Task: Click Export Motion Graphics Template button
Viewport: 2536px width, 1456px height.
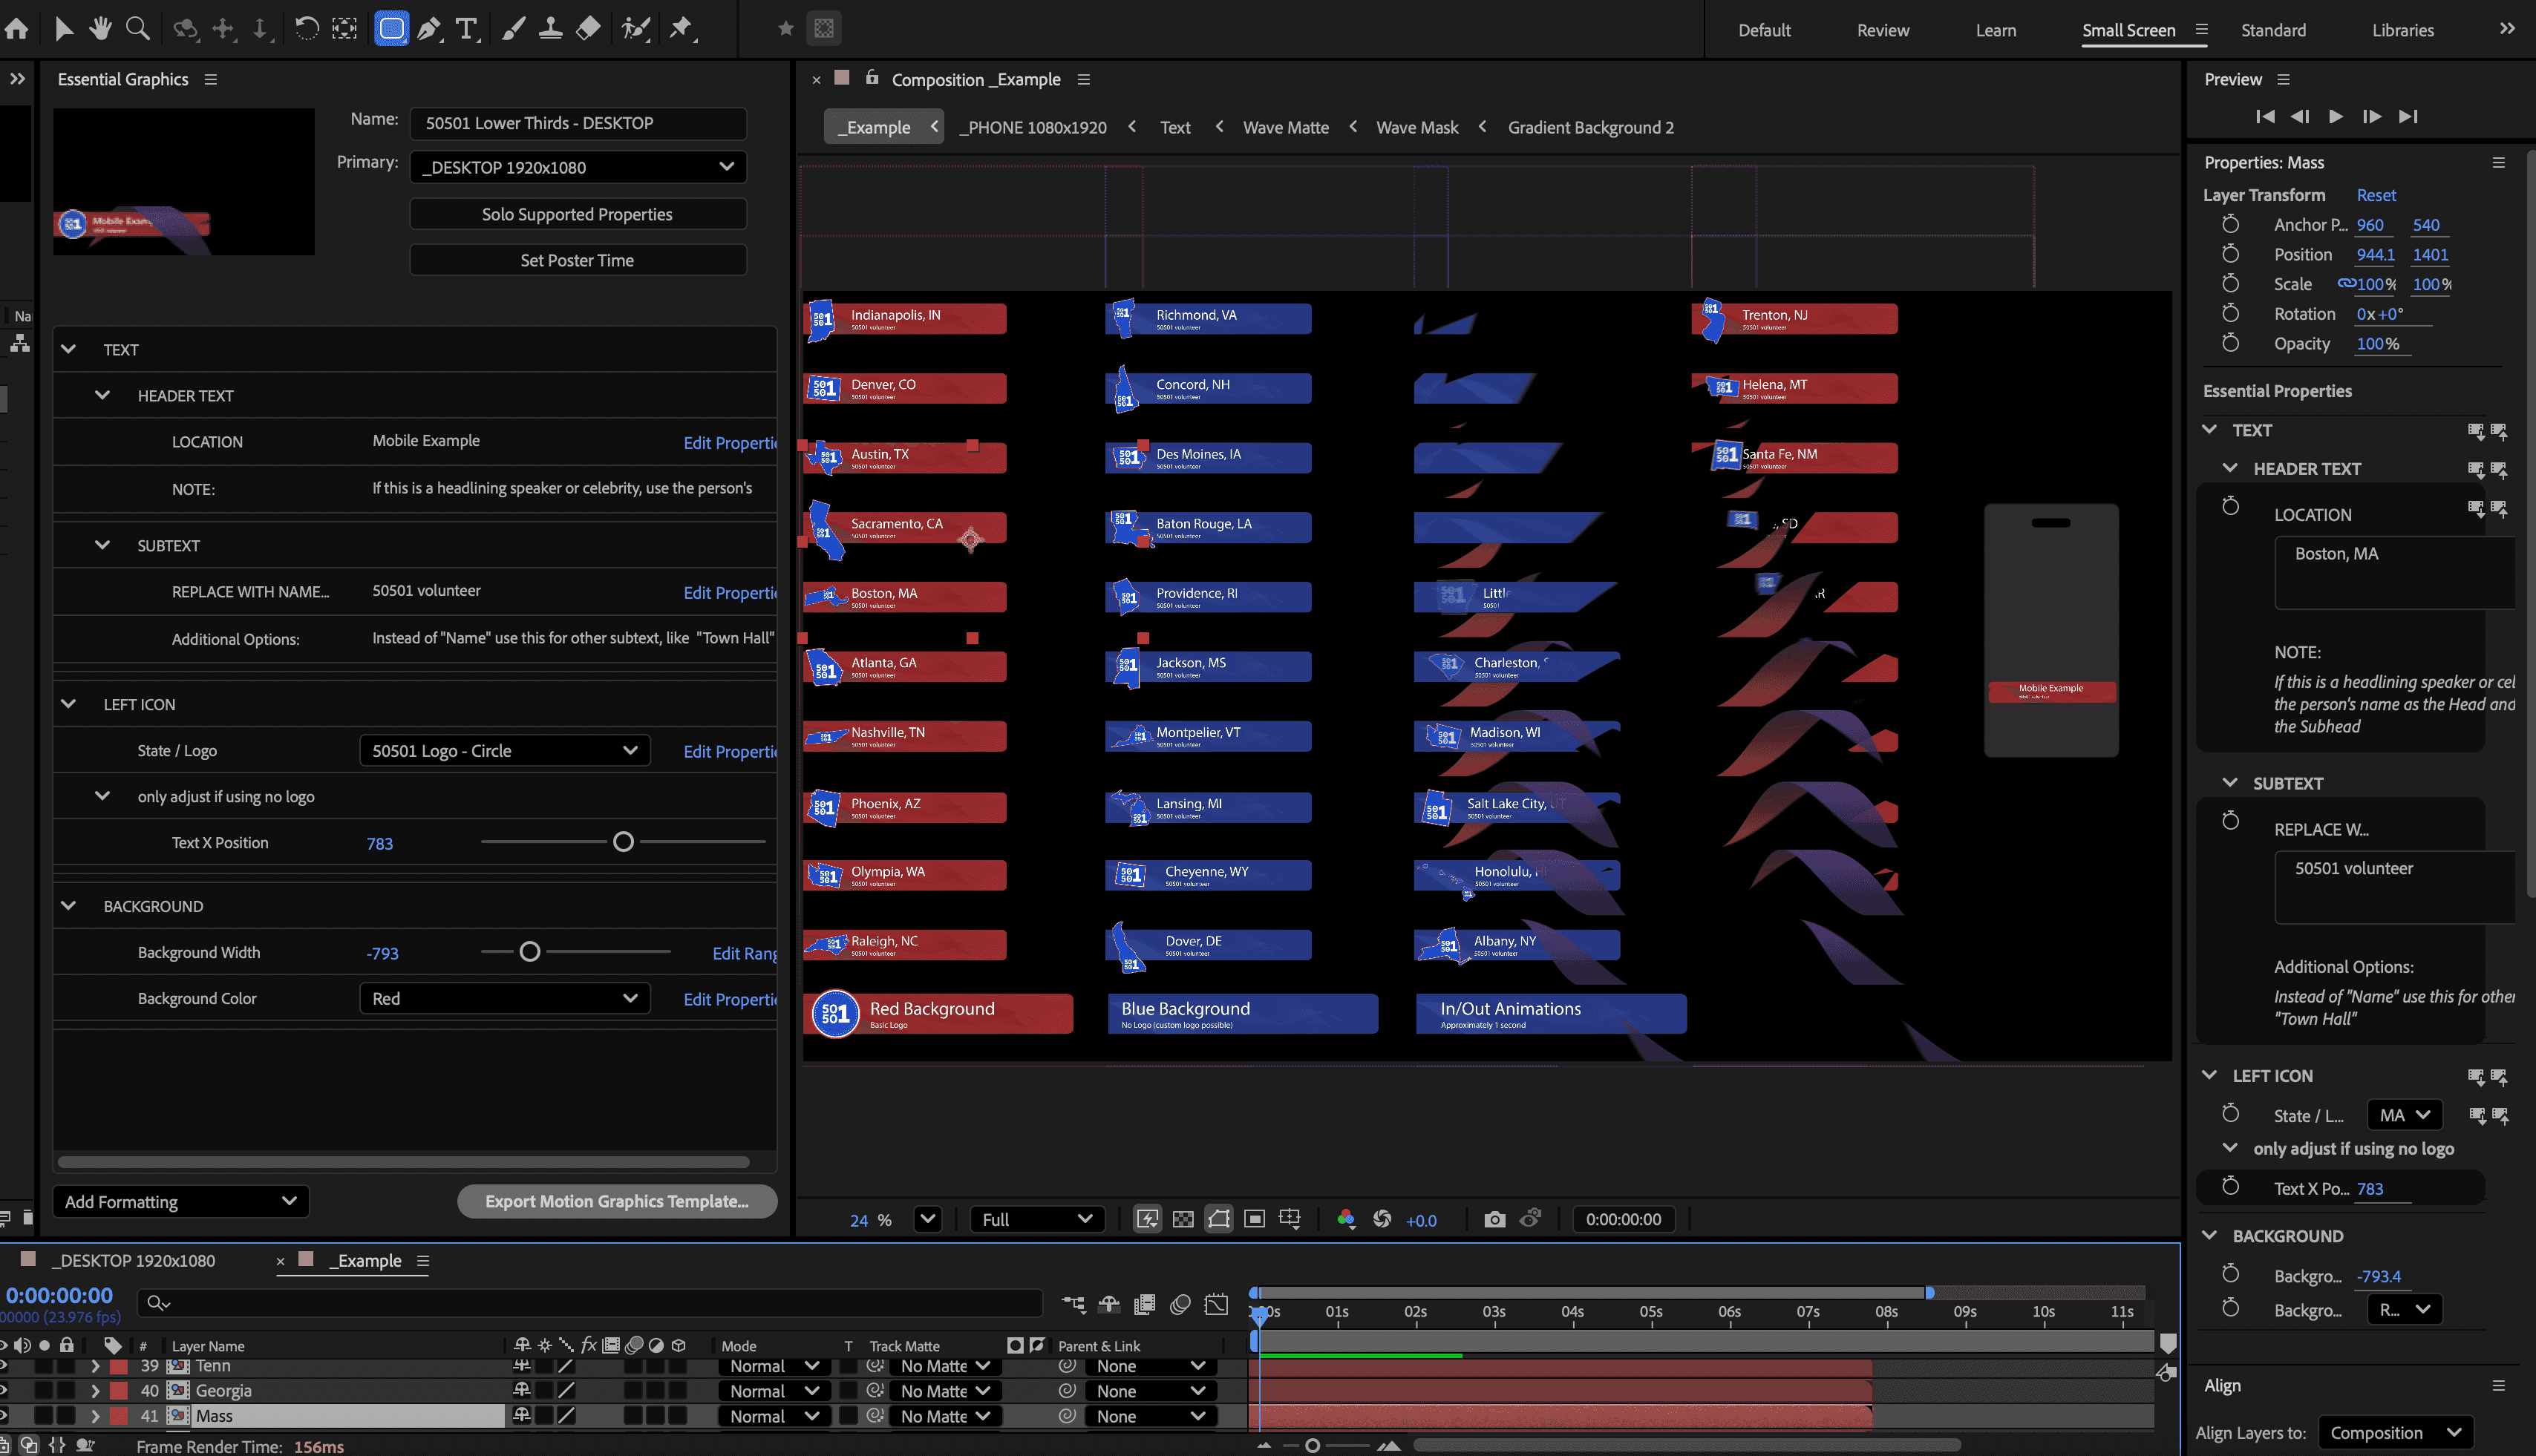Action: click(x=616, y=1201)
